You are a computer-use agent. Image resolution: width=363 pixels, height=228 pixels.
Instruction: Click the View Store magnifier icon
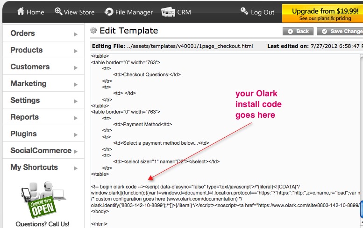pyautogui.click(x=58, y=12)
